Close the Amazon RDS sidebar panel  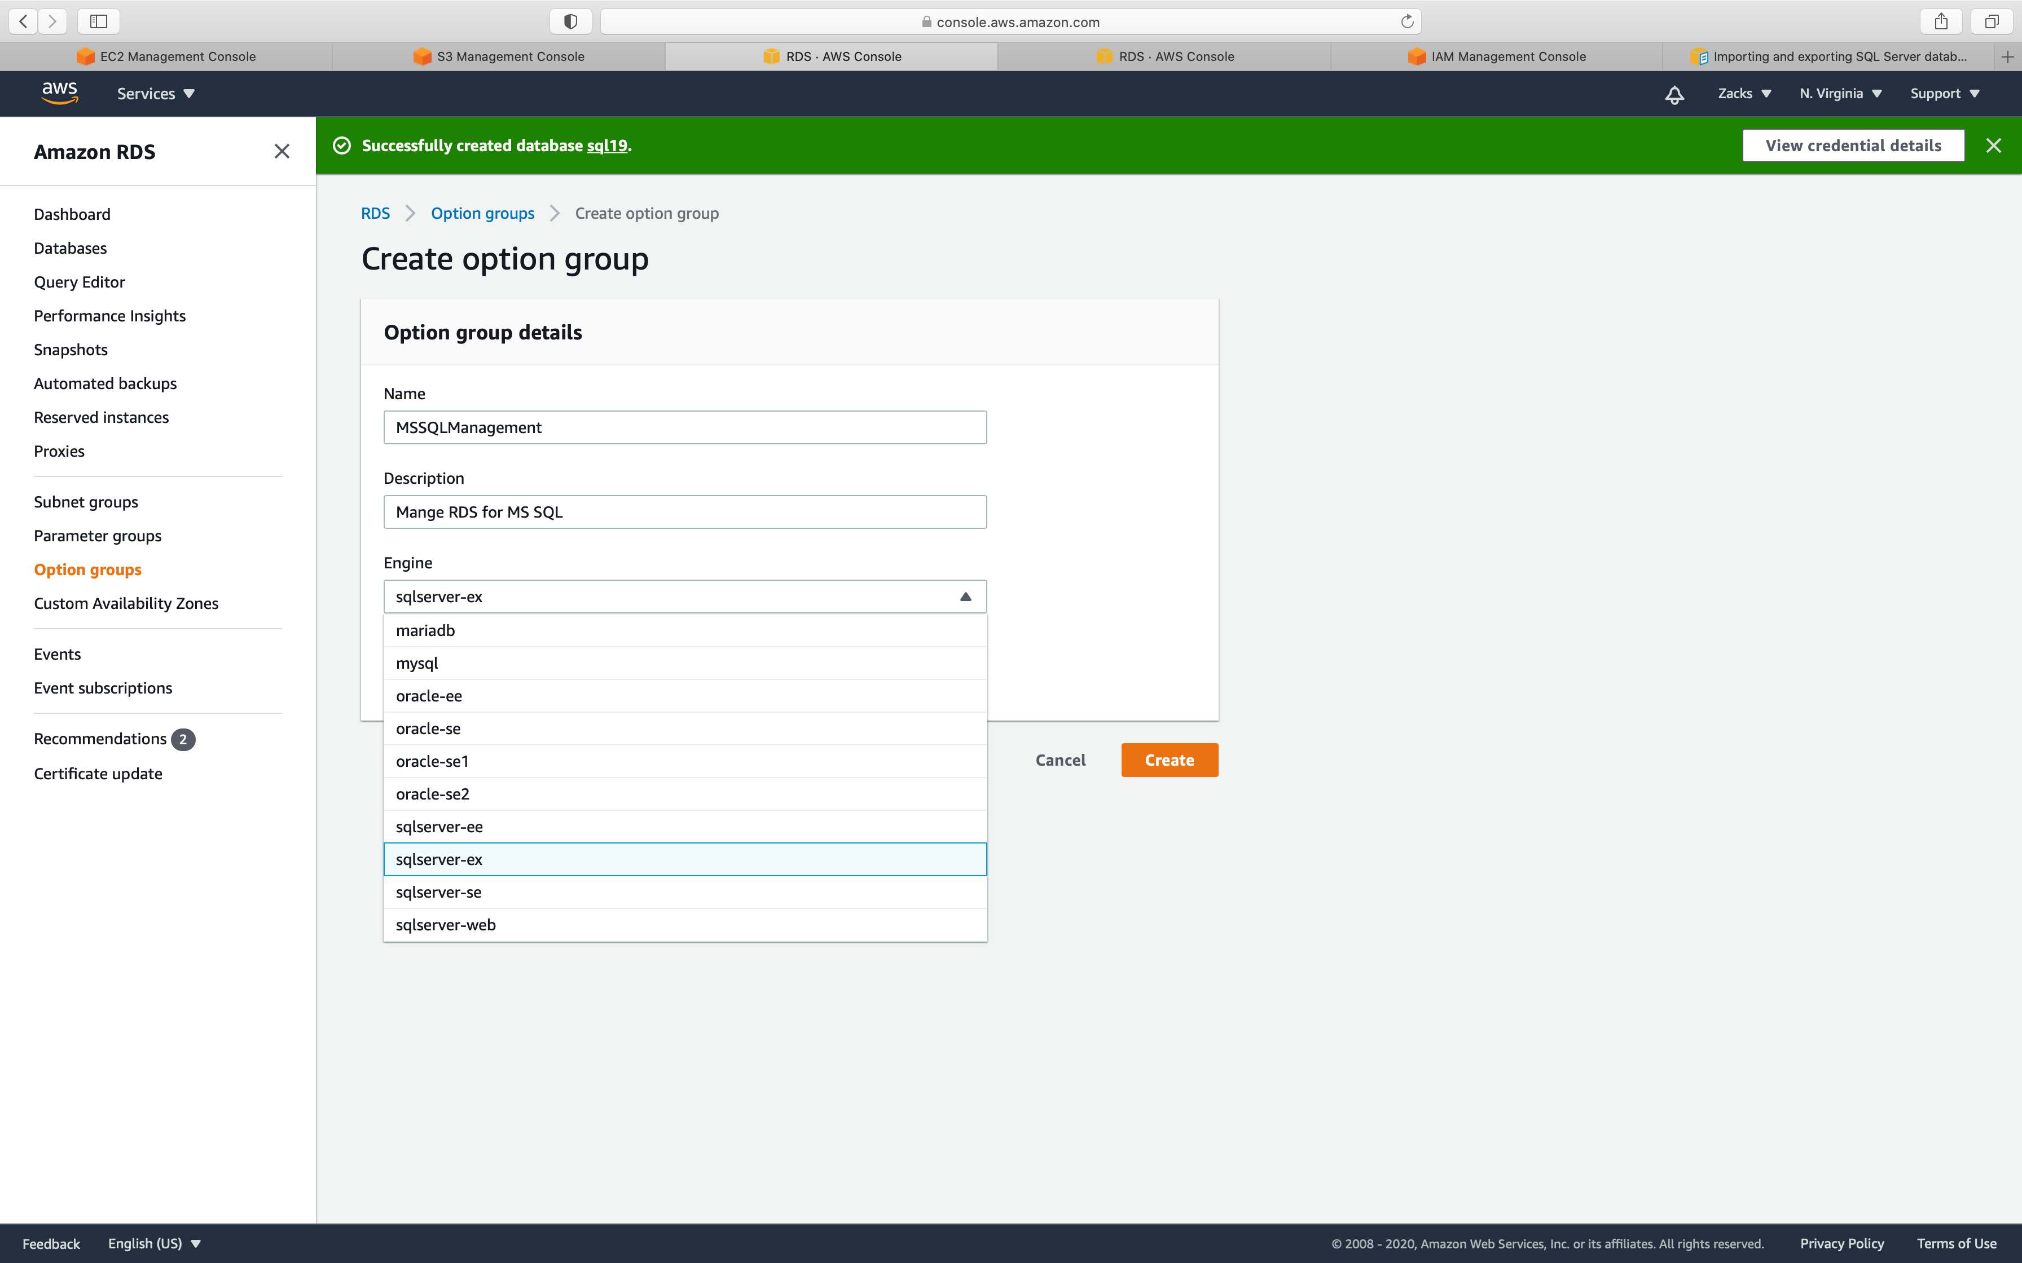click(x=282, y=151)
